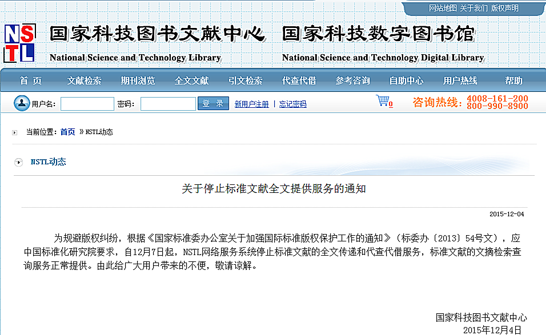Go to 期刊浏览 in the navigation bar
Image resolution: width=546 pixels, height=335 pixels.
(138, 80)
